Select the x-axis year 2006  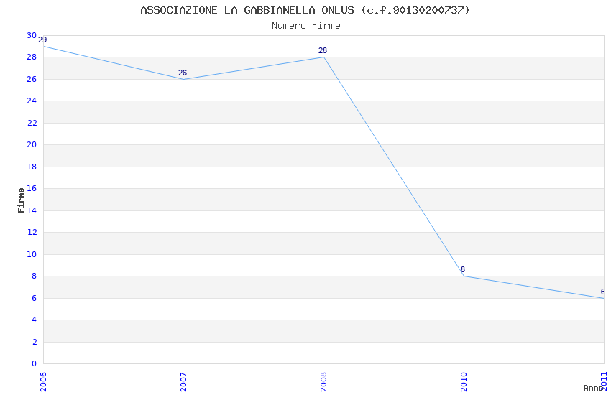point(43,382)
